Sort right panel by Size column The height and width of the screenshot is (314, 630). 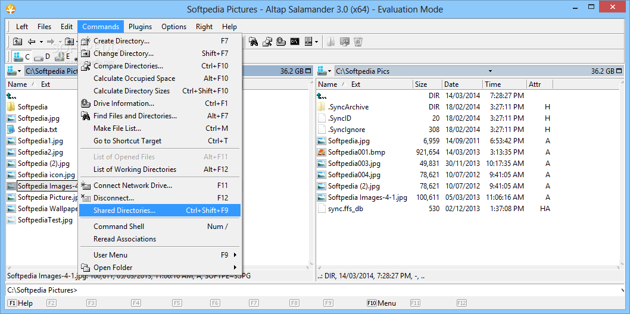[428, 84]
